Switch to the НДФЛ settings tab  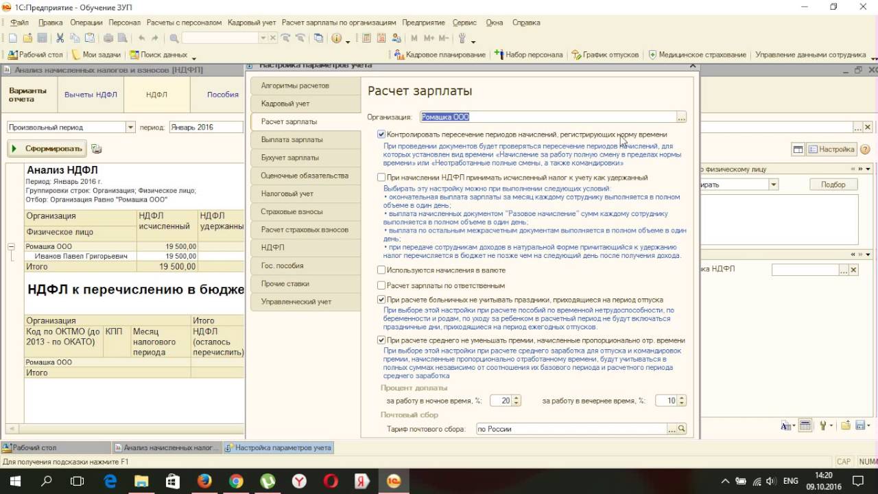click(305, 248)
